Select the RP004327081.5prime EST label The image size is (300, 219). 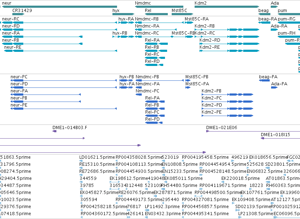pyautogui.click(x=205, y=200)
